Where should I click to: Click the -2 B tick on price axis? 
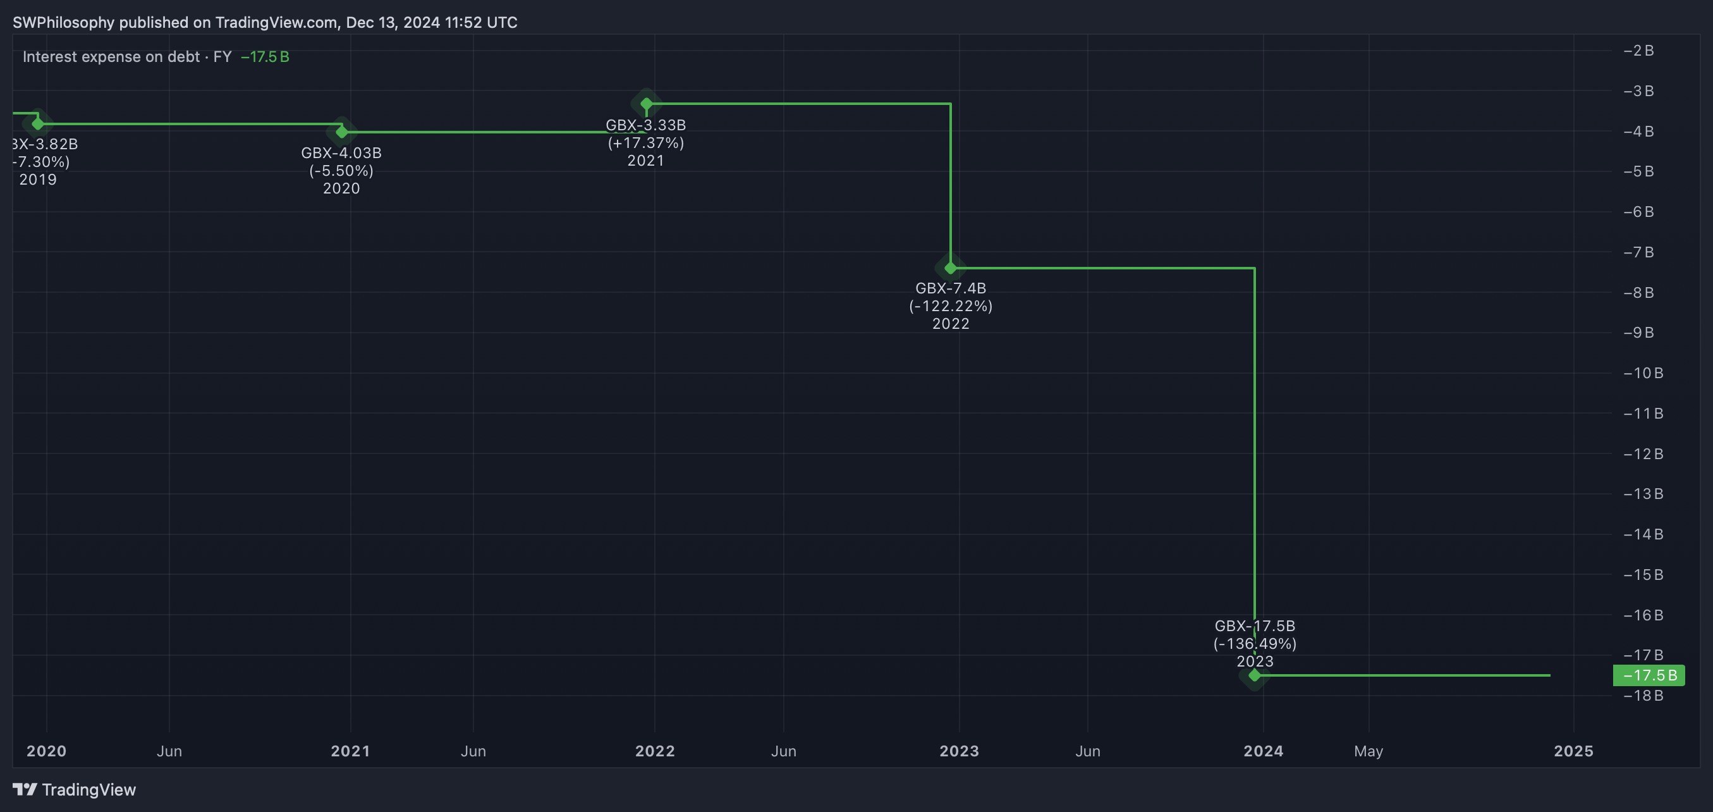(1638, 51)
